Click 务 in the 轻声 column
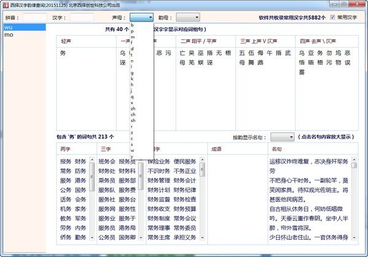 click(63, 53)
